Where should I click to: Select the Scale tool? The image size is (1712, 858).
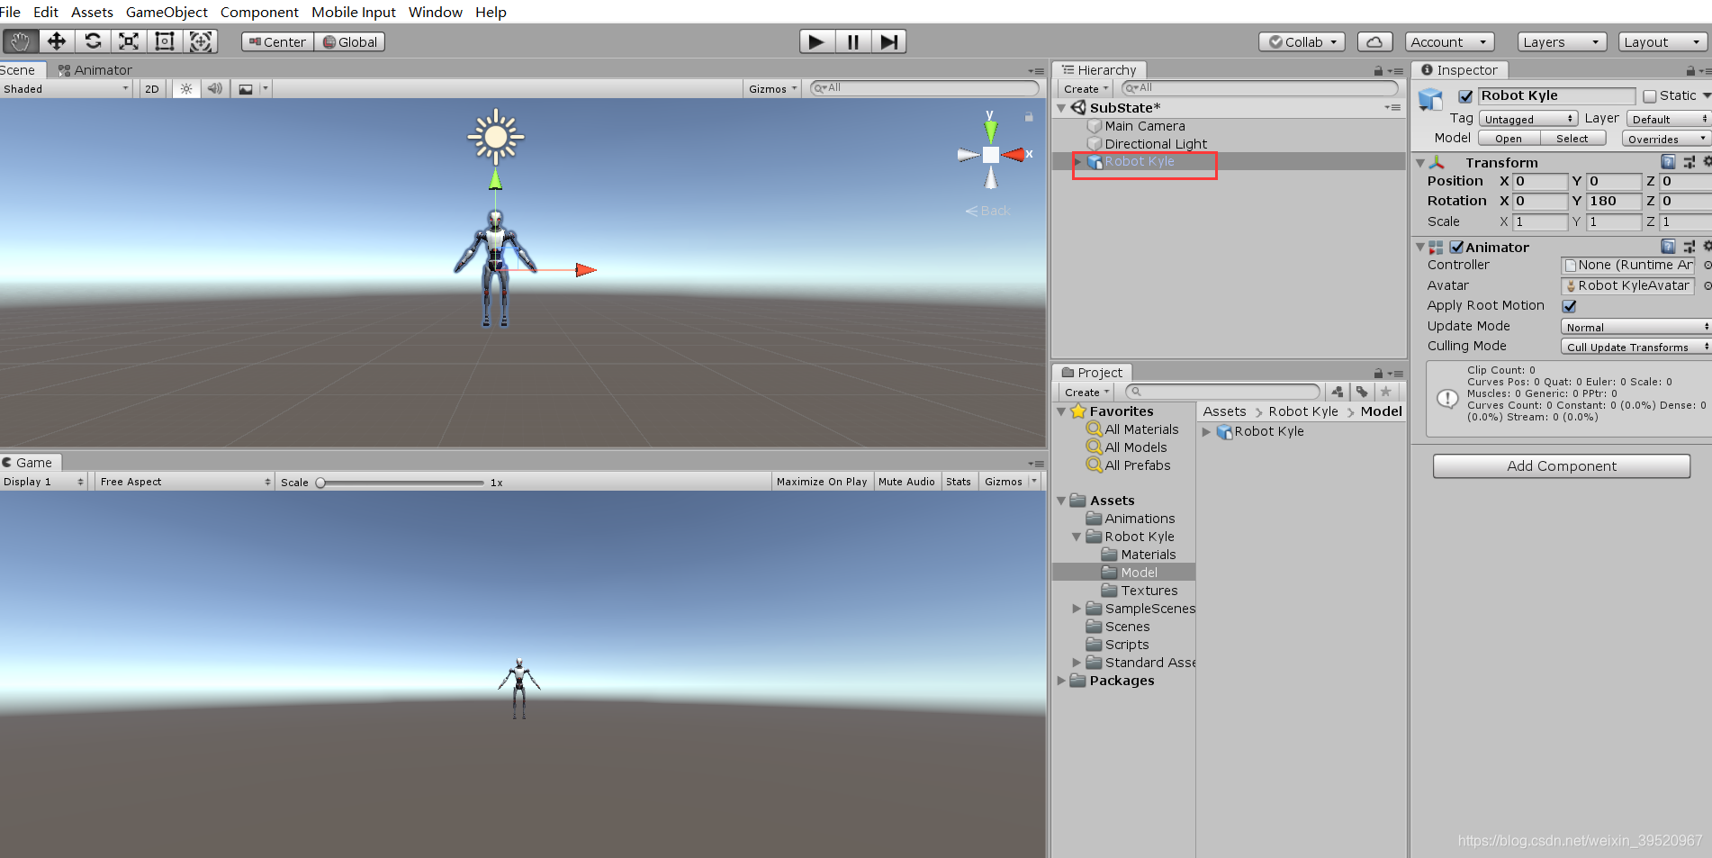pyautogui.click(x=128, y=41)
